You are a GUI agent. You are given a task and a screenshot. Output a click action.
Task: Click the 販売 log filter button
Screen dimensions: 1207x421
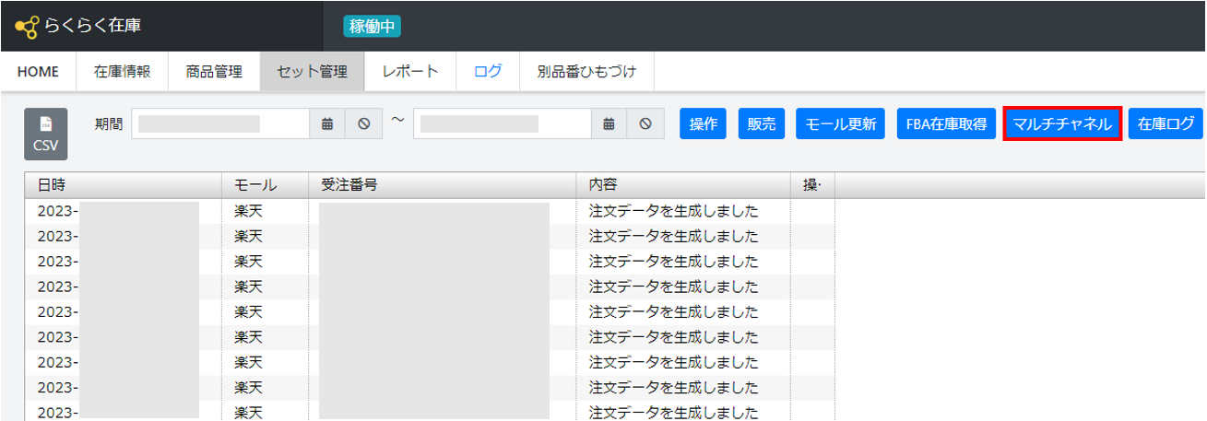point(762,123)
